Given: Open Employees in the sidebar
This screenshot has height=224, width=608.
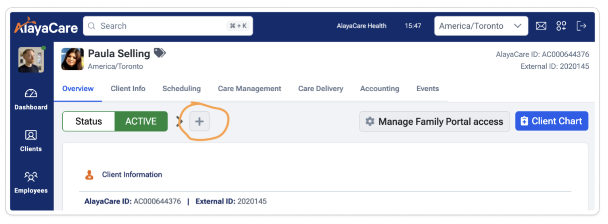Looking at the screenshot, I should coord(31,183).
